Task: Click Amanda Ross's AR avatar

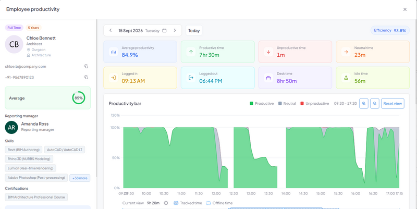Action: pos(11,127)
